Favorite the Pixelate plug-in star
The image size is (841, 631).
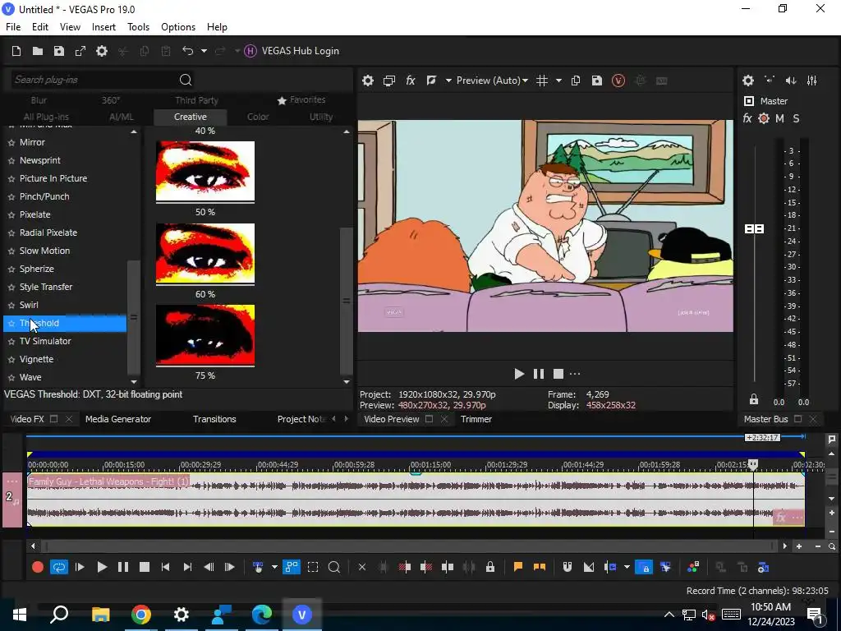tap(11, 215)
